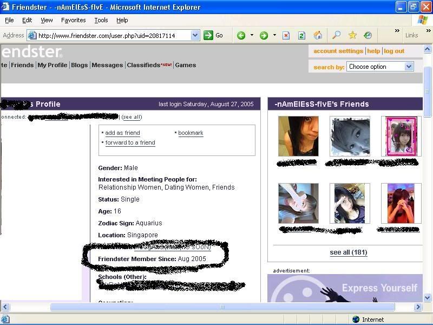Go to the Friends tab on Friendster

(22, 65)
